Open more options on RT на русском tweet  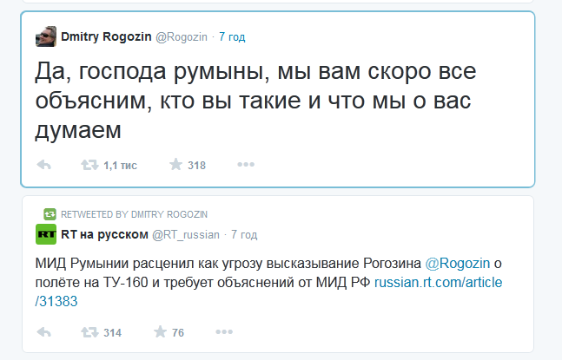click(x=224, y=332)
